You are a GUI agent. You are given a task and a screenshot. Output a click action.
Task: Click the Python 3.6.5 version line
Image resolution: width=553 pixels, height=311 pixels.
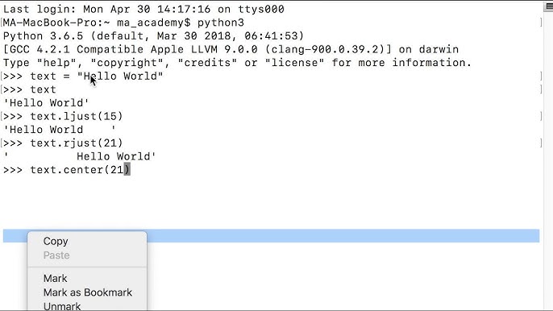tap(153, 36)
